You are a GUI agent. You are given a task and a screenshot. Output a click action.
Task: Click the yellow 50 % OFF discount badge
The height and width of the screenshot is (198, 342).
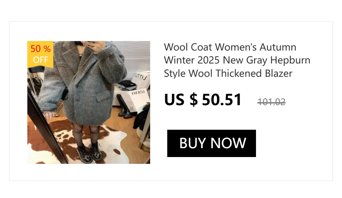(x=40, y=54)
